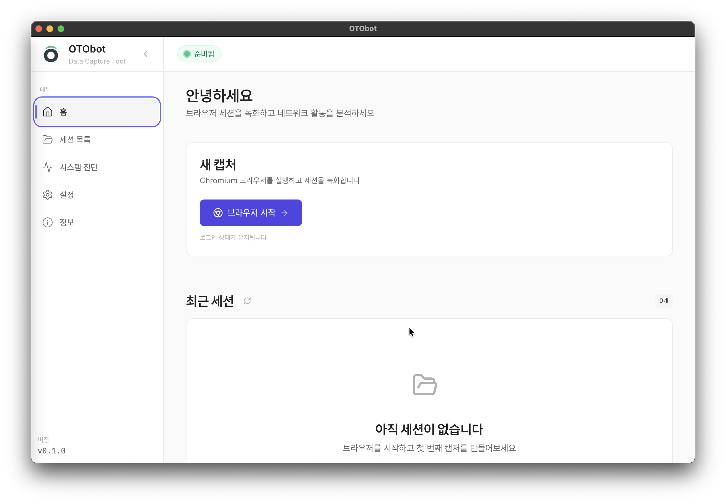This screenshot has height=504, width=726.
Task: Click the green status dot indicator
Action: [187, 54]
